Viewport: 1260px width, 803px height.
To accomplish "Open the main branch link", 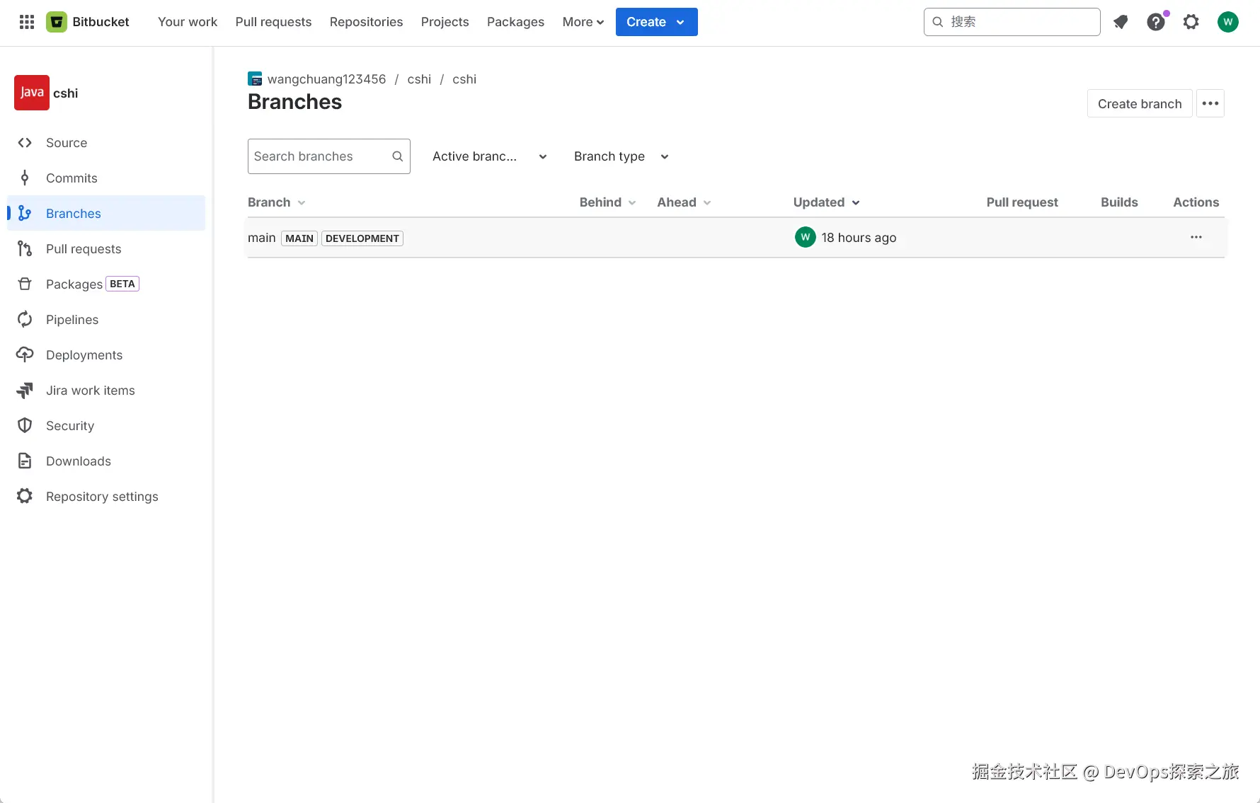I will click(262, 238).
